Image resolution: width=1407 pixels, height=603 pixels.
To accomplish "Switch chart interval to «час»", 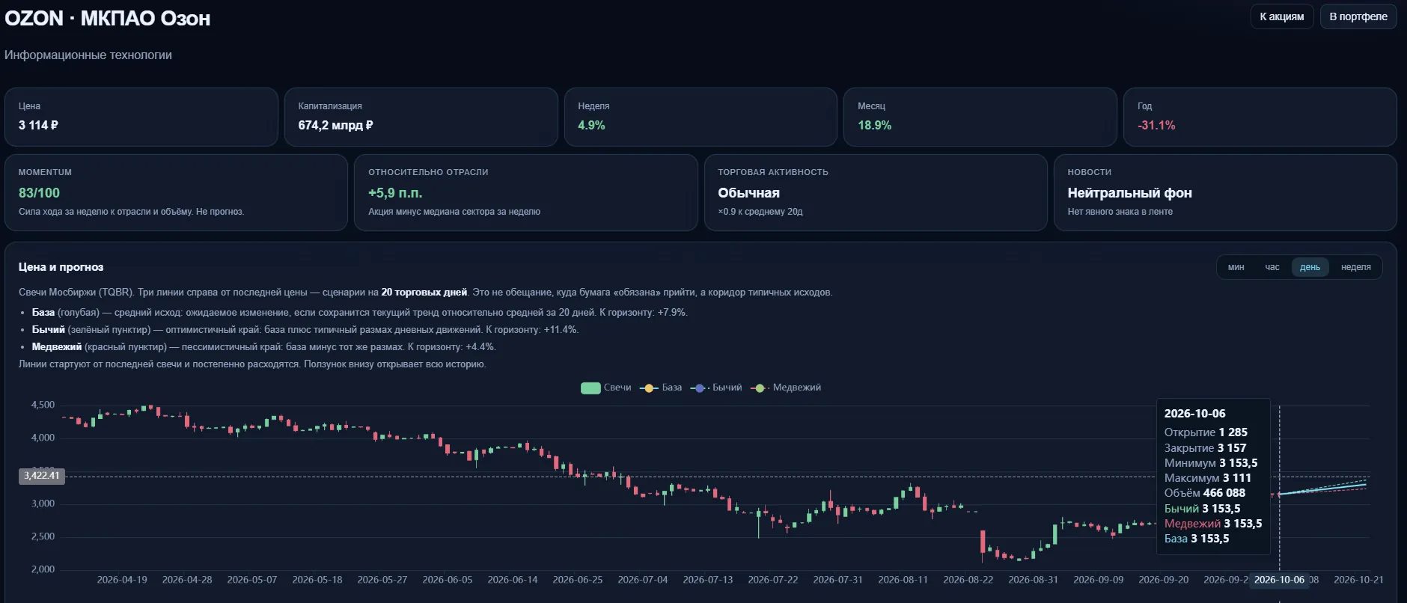I will click(x=1272, y=267).
